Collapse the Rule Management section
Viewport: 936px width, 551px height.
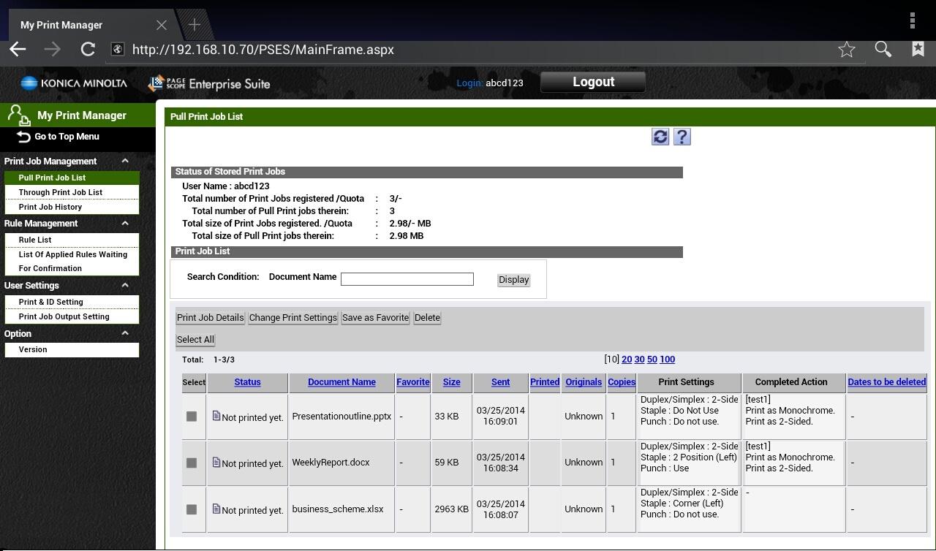(x=125, y=223)
